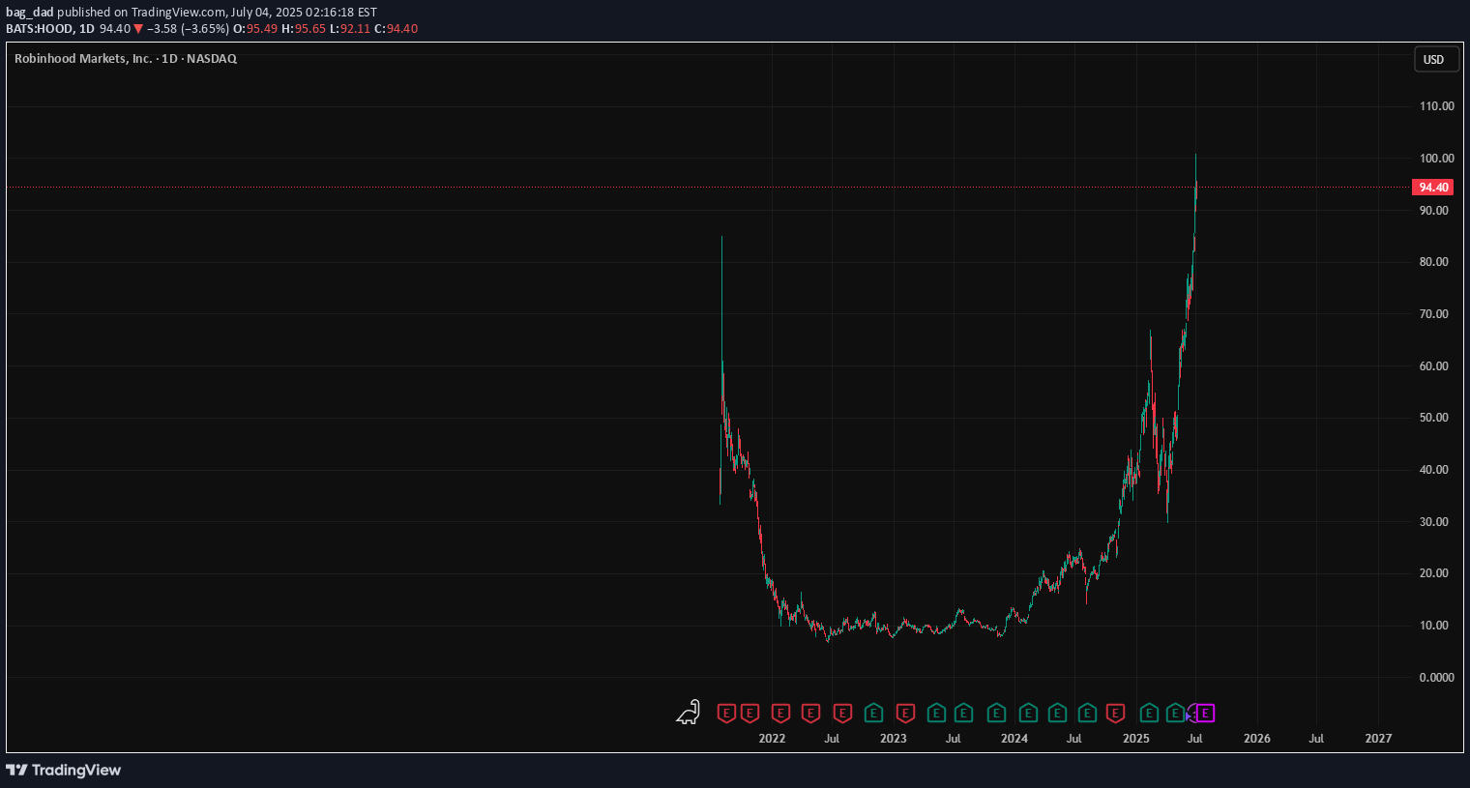Click the 94.40 current price label
This screenshot has height=788, width=1470.
1433,188
